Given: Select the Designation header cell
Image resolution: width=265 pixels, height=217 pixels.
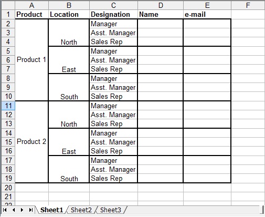Looking at the screenshot, I should click(113, 14).
